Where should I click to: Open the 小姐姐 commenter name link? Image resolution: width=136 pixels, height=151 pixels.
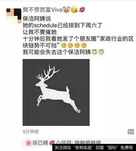(x=63, y=142)
